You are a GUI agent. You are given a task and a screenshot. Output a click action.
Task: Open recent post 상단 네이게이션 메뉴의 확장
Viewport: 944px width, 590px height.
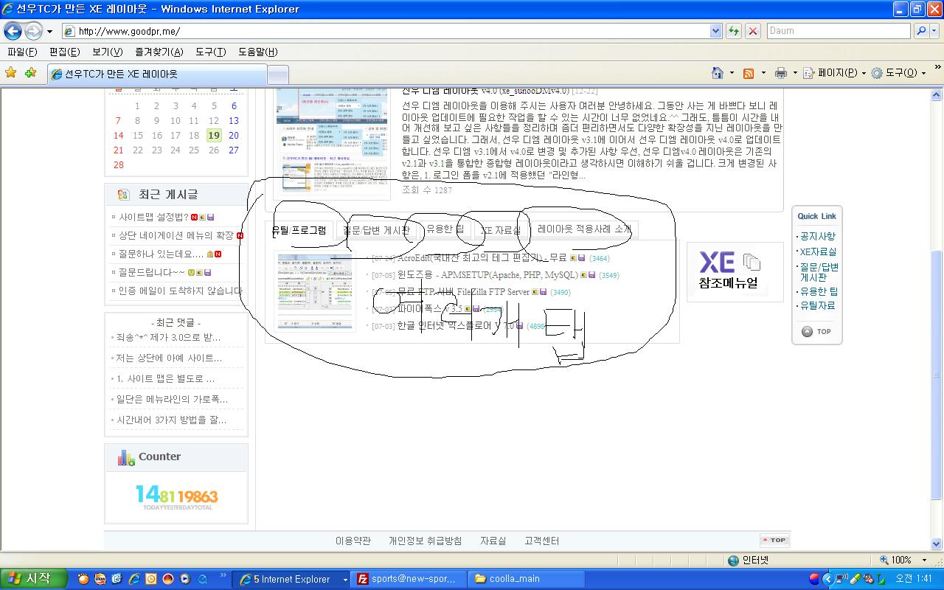point(176,235)
